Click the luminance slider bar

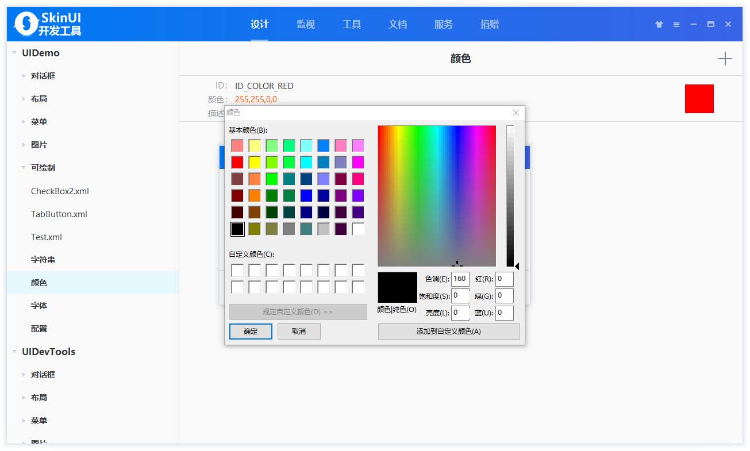(x=510, y=196)
